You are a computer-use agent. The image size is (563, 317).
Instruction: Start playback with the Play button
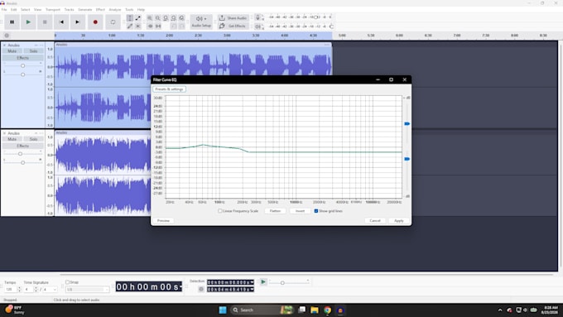pyautogui.click(x=28, y=22)
